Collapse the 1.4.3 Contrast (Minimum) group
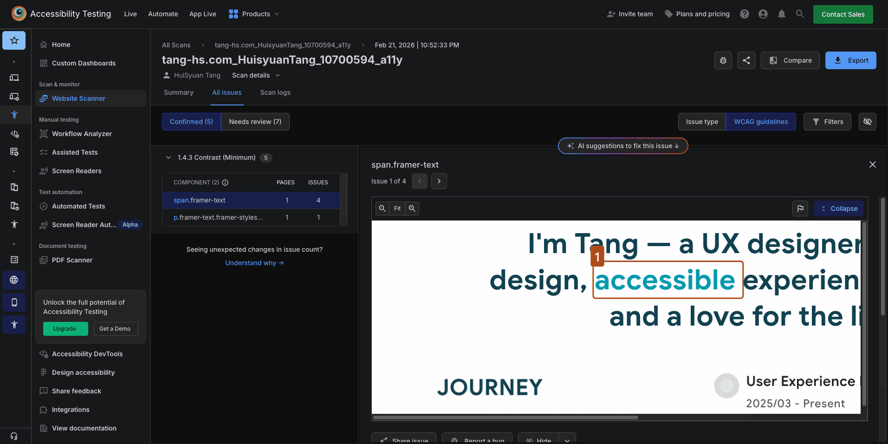 click(x=169, y=157)
